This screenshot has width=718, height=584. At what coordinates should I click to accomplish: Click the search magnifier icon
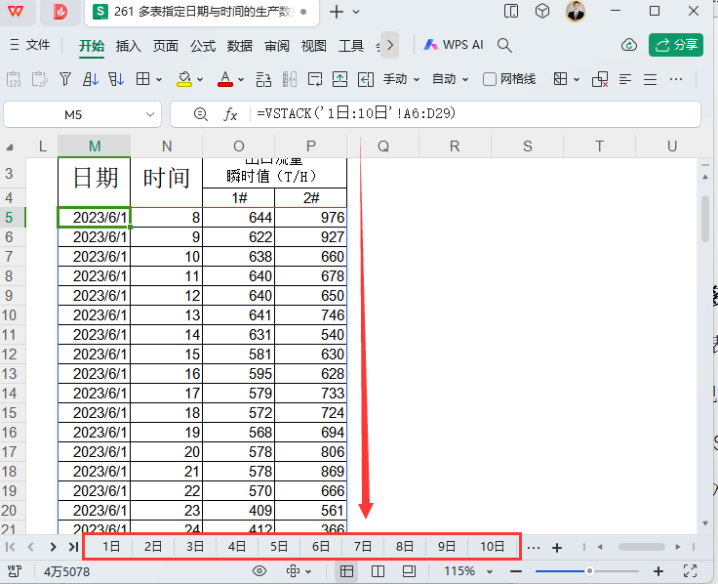point(504,45)
